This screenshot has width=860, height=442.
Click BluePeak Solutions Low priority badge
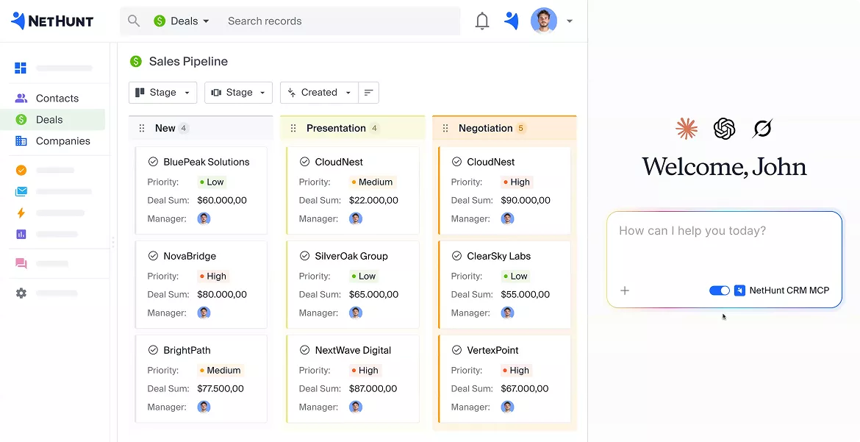[212, 182]
